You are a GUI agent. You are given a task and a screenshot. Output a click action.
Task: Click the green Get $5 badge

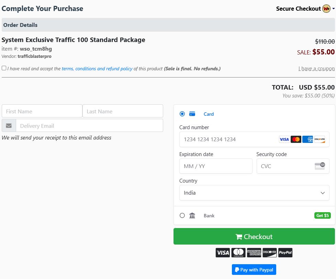click(x=322, y=216)
